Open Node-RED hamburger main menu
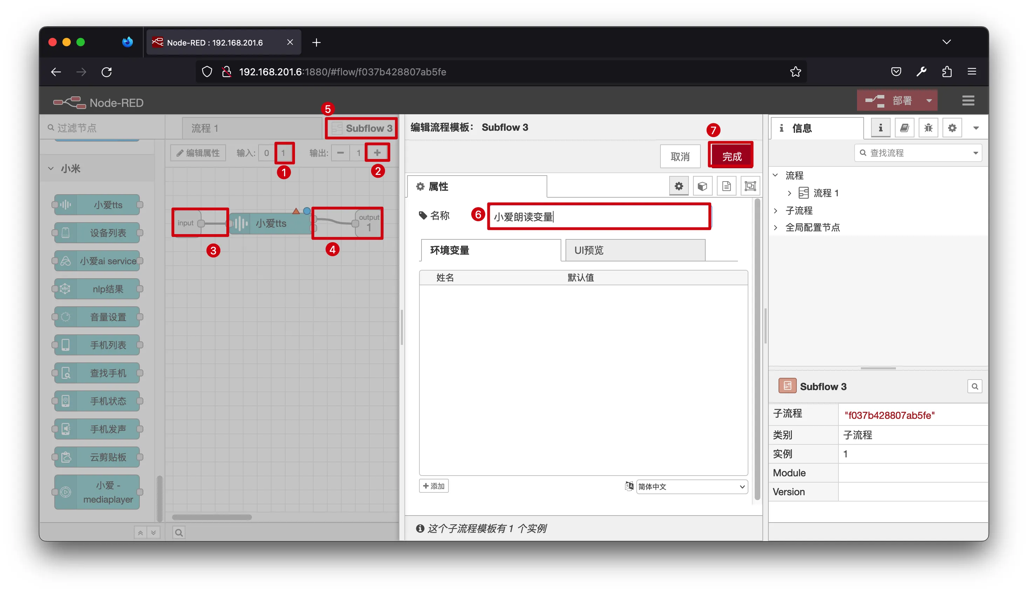The height and width of the screenshot is (593, 1028). (968, 101)
